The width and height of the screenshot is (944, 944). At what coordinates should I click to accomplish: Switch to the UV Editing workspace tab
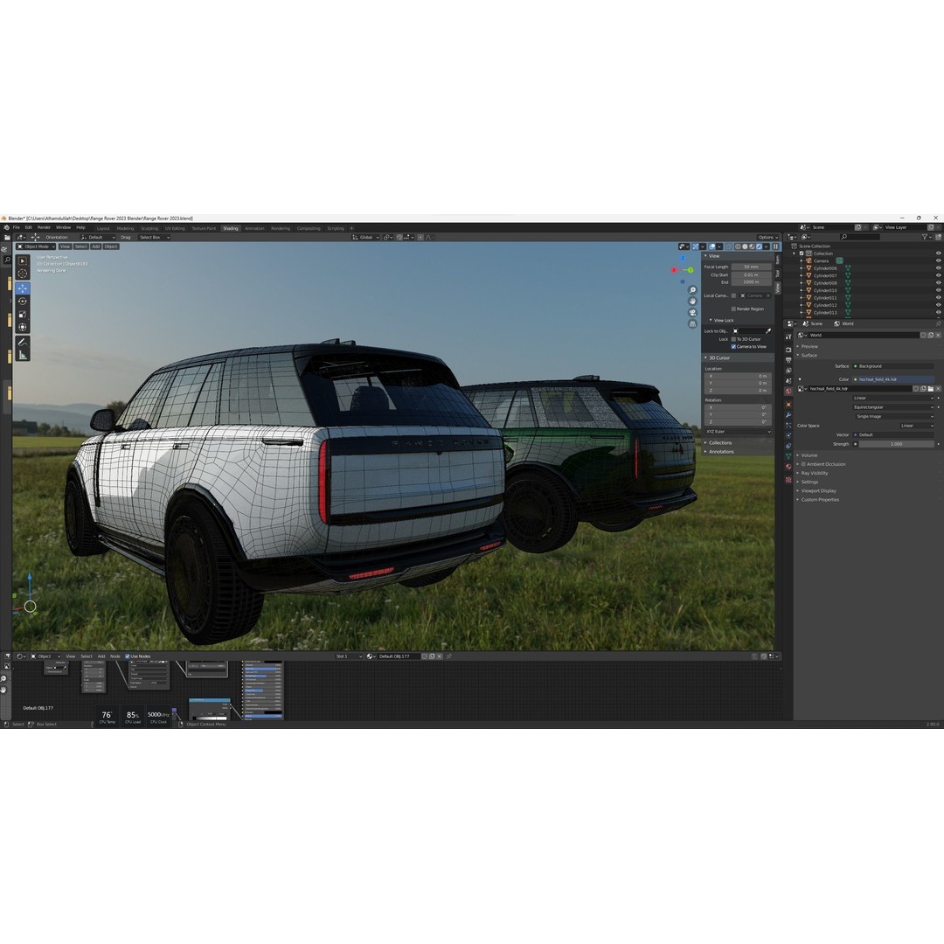pyautogui.click(x=175, y=228)
